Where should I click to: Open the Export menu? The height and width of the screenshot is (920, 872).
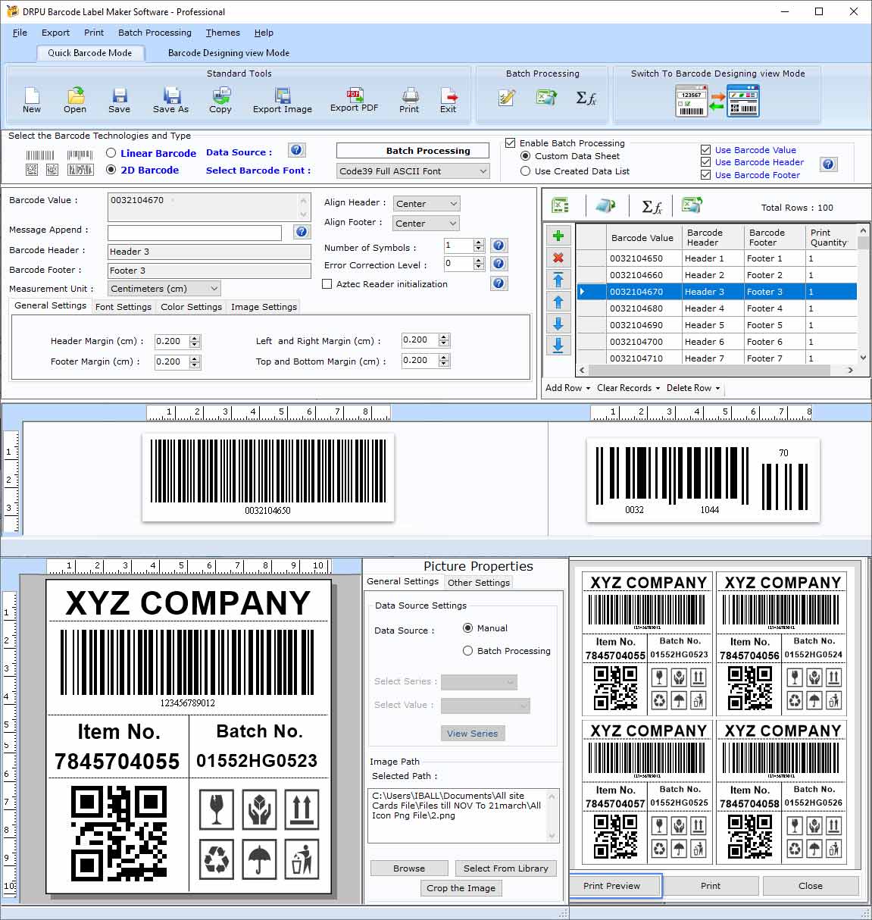(55, 33)
